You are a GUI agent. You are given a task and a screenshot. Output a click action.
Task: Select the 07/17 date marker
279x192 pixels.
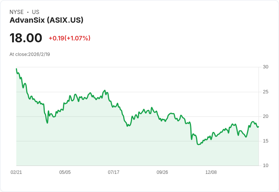click(114, 172)
